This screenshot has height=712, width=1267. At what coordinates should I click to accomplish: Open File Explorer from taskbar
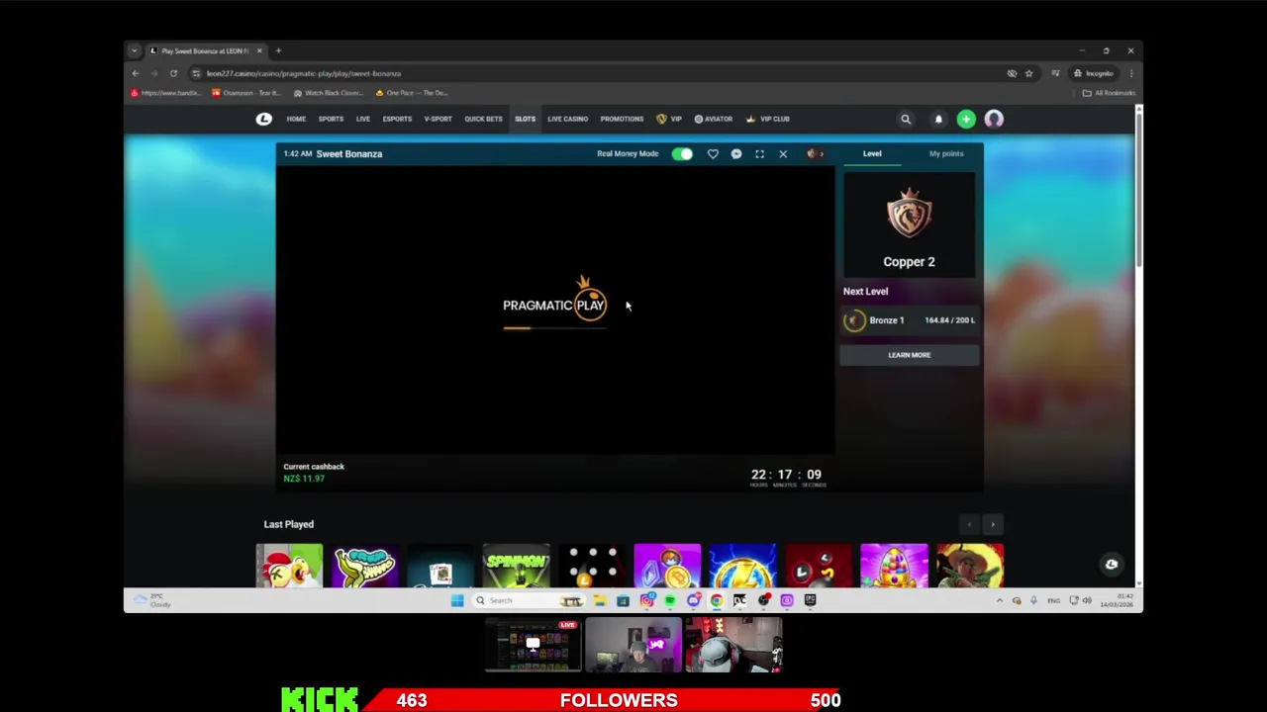point(600,600)
